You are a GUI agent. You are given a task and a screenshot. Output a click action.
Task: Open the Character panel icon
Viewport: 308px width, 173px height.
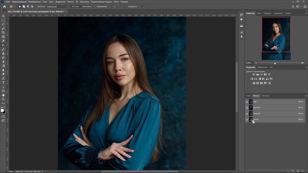[242, 32]
